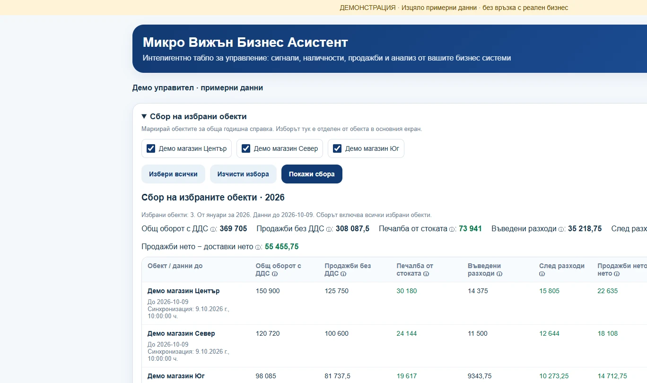Select the cell value 24 144
Viewport: 647px width, 383px height.
(x=407, y=333)
